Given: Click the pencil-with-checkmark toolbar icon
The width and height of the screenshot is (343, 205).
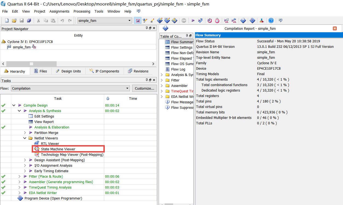Looking at the screenshot, I should (x=145, y=20).
